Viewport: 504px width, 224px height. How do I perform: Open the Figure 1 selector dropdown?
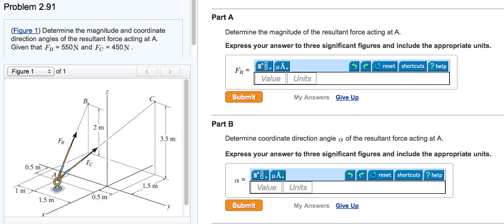30,71
